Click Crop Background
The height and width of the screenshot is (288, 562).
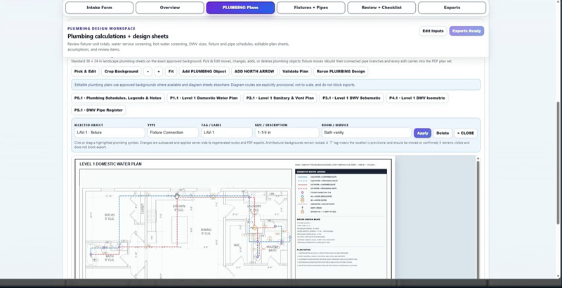pyautogui.click(x=121, y=71)
